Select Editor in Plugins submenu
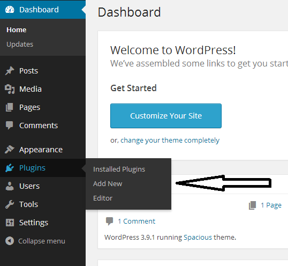This screenshot has width=288, height=266. [x=103, y=198]
